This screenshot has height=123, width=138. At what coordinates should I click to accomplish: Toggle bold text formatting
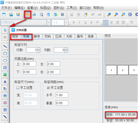[74, 23]
